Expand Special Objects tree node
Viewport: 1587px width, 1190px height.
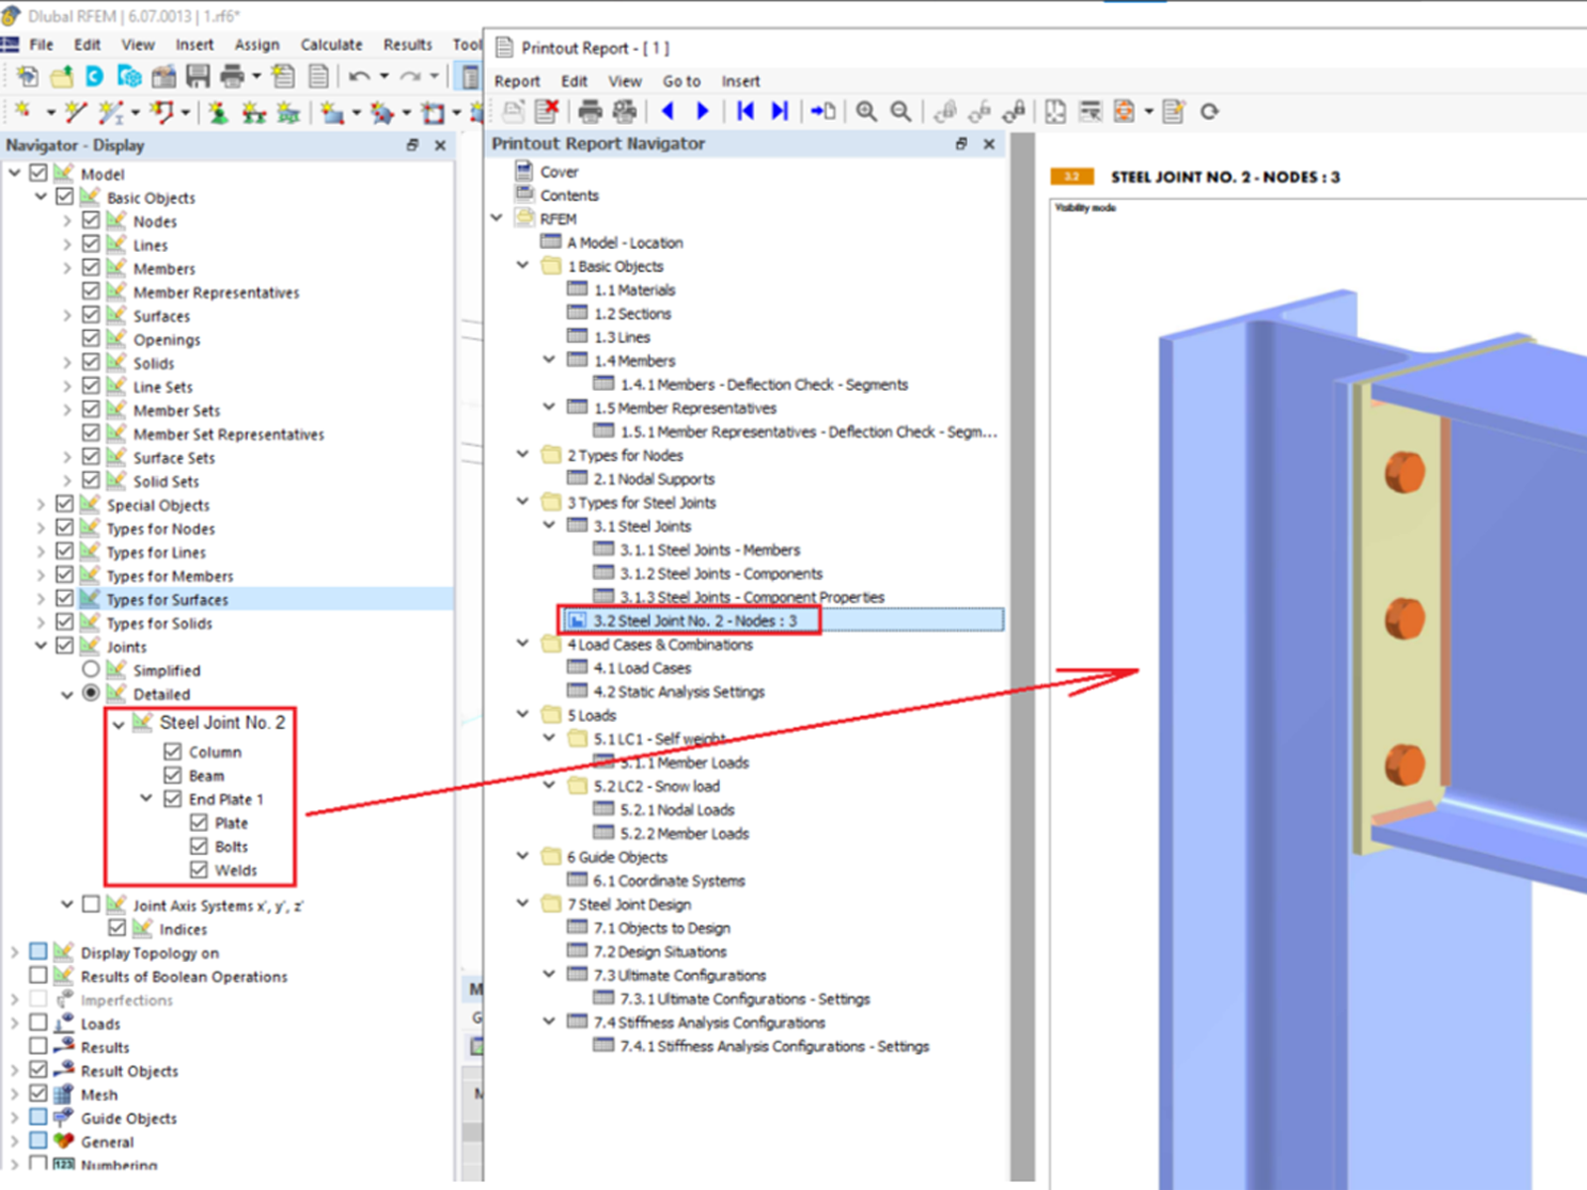(x=41, y=505)
